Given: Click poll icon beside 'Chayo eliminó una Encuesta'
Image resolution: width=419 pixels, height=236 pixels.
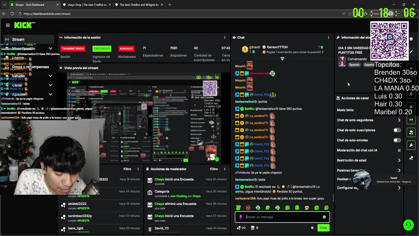Looking at the screenshot, I should 150,205.
